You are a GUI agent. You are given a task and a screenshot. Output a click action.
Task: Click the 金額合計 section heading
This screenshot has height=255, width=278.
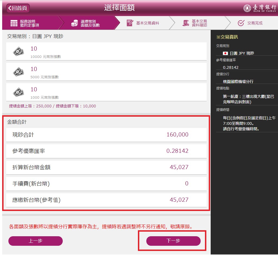pyautogui.click(x=17, y=122)
